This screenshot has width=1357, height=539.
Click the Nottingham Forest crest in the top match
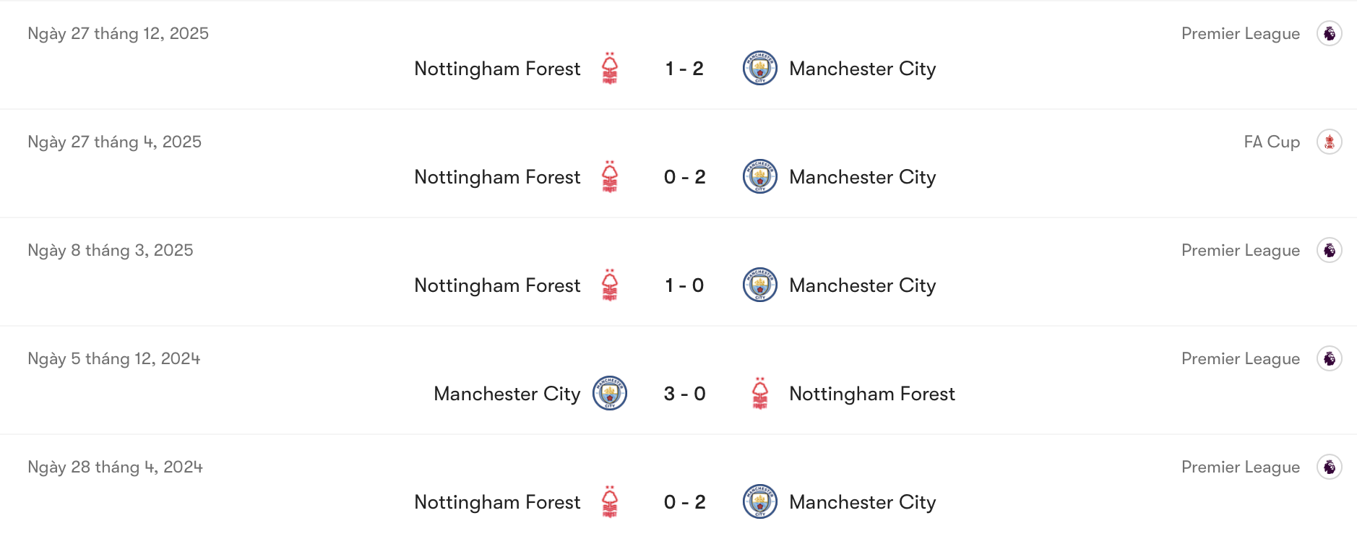(x=611, y=69)
